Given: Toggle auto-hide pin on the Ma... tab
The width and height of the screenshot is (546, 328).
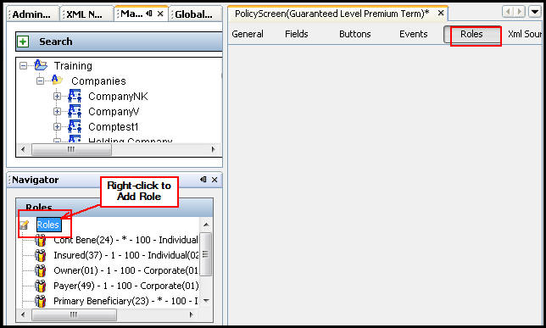Looking at the screenshot, I should click(149, 14).
